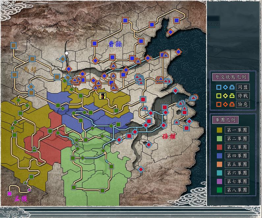Viewport: 262px width, 218px height.
Task: Click the orange fifth army color swatch
Action: tap(219, 164)
